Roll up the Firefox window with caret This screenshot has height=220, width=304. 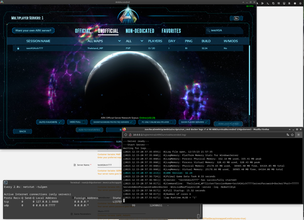tap(290, 129)
